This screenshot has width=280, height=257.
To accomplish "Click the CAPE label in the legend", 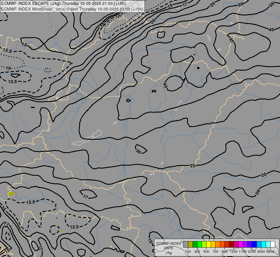I will (168, 248).
